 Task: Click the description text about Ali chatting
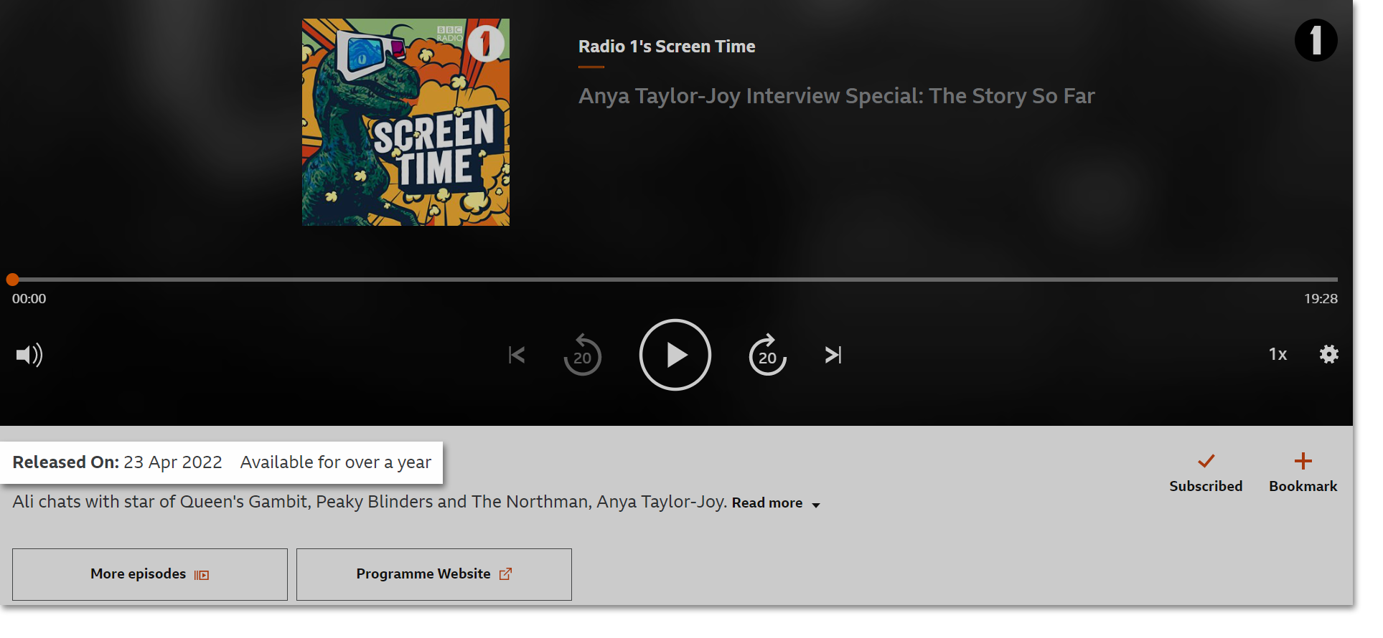point(370,502)
